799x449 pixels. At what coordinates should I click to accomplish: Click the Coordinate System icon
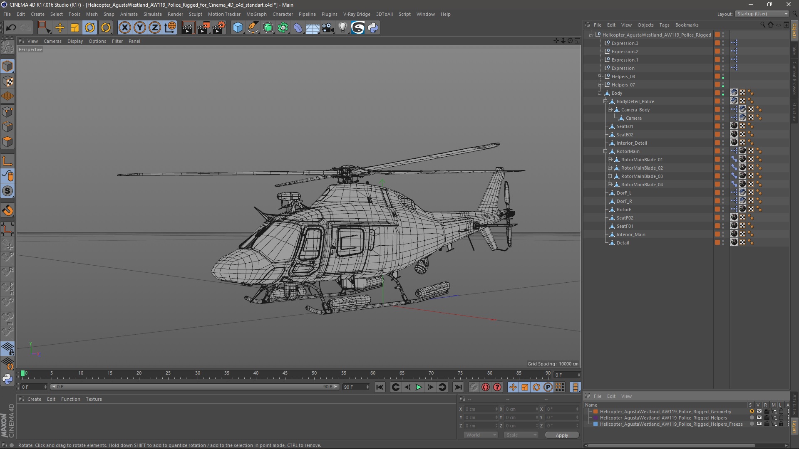[x=170, y=27]
